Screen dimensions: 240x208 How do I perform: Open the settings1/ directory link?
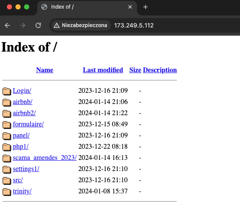26,169
